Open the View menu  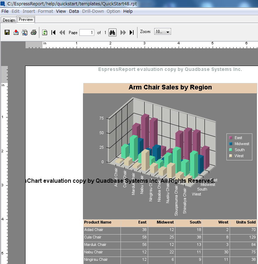[61, 11]
